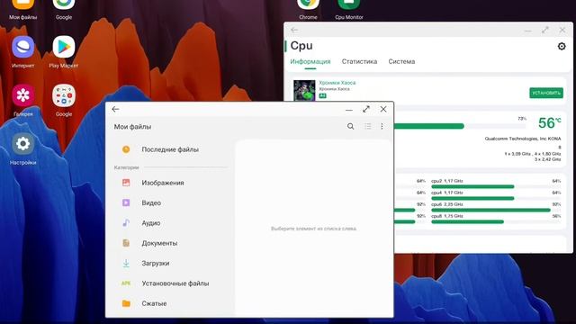
Task: Minimize the My Files window
Action: [x=349, y=110]
